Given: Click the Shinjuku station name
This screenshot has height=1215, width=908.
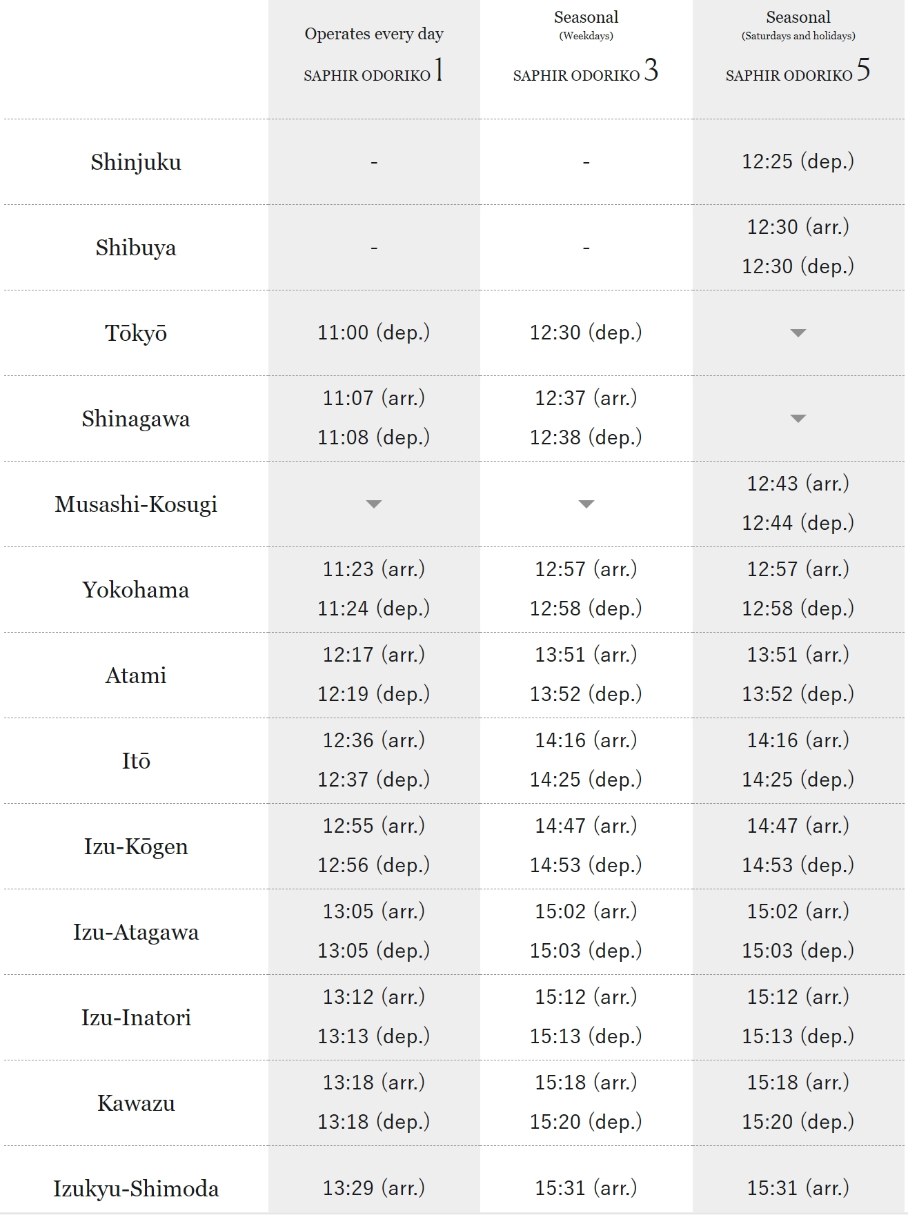Looking at the screenshot, I should [136, 162].
